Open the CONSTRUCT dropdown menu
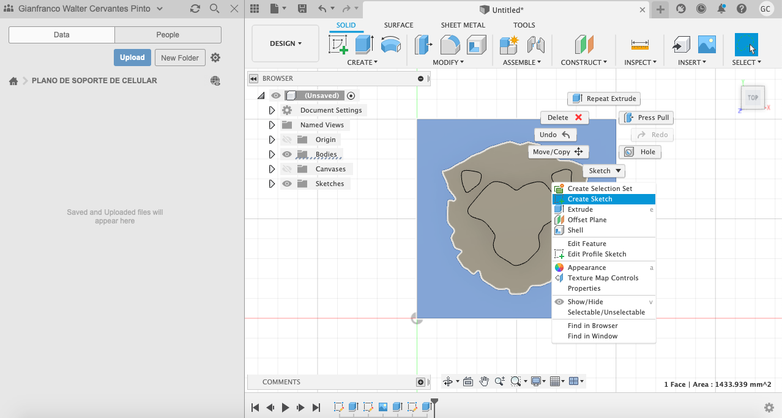 (x=584, y=62)
